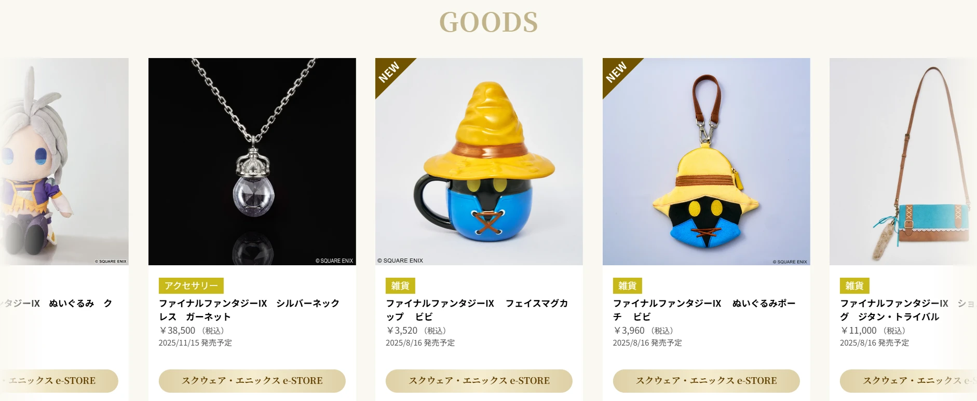Open the silver necklace Garnet product image
The image size is (977, 401).
coord(252,162)
